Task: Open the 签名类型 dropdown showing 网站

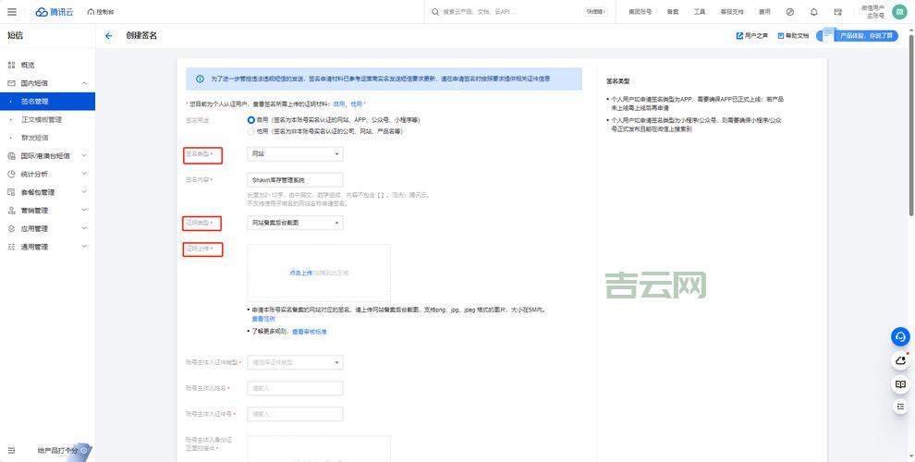Action: pyautogui.click(x=295, y=154)
